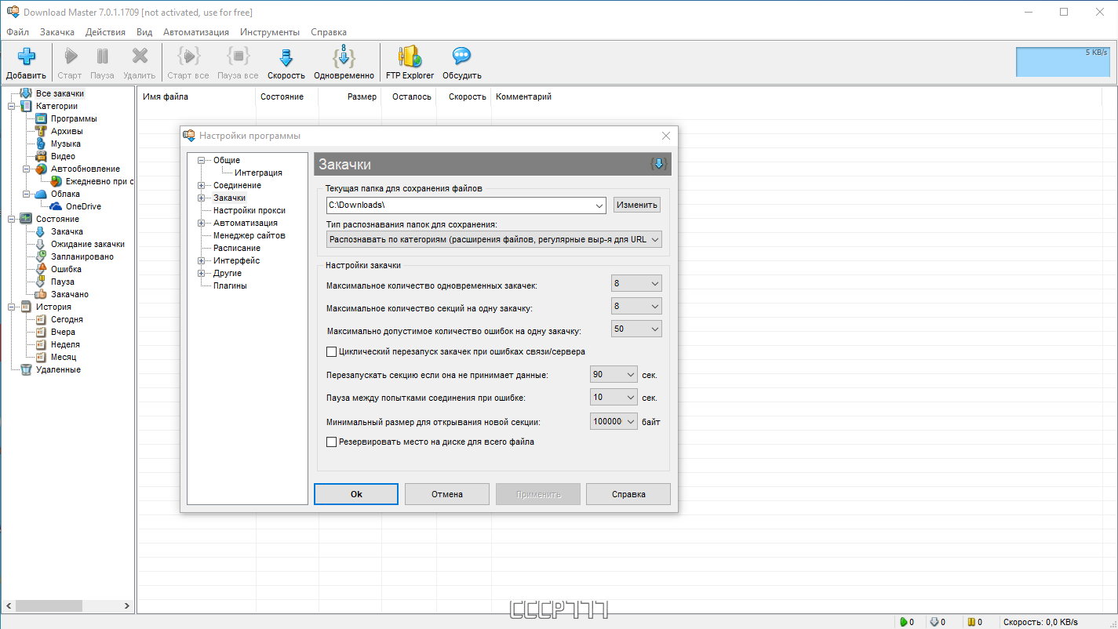Enable Циклический перезапуск закачек checkbox

click(331, 351)
